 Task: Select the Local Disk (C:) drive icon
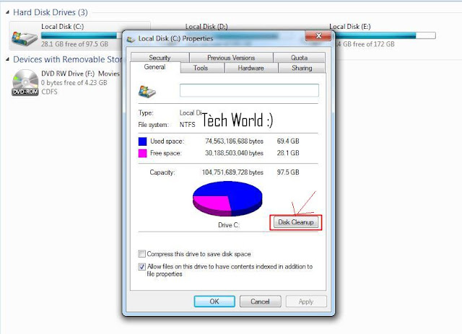[x=25, y=38]
